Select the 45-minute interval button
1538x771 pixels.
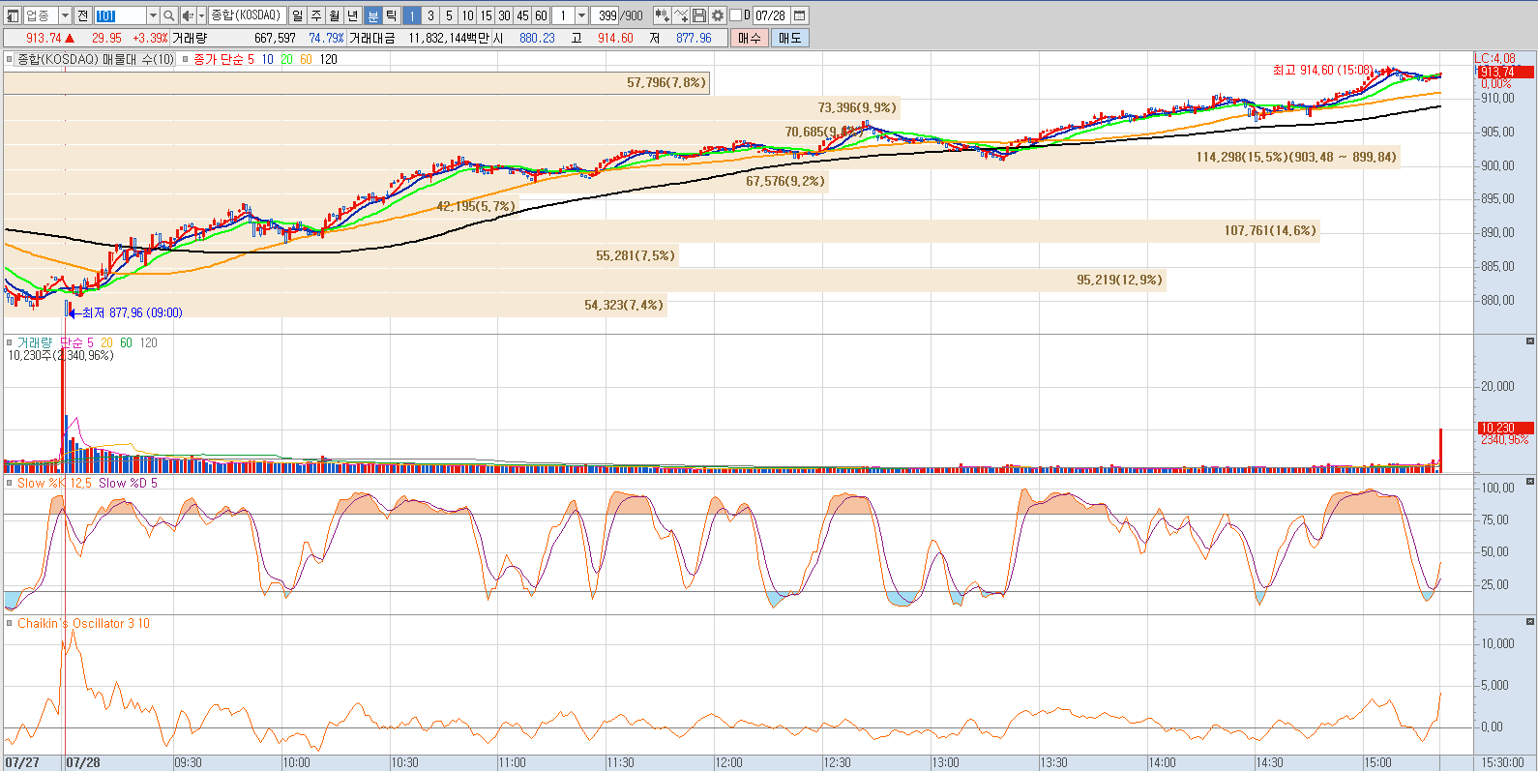pos(522,15)
